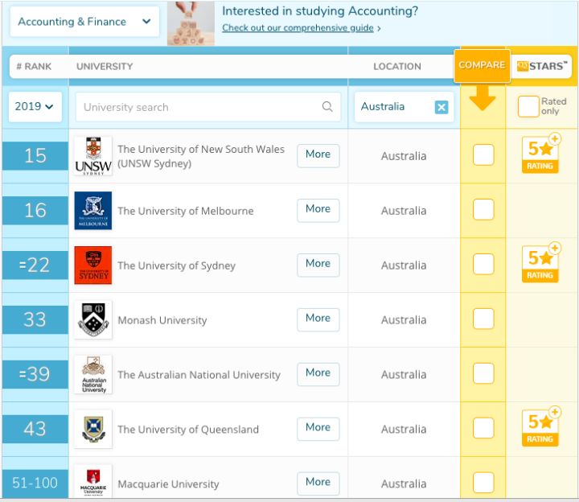This screenshot has height=502, width=579.
Task: Click More button for University of Queensland
Action: (x=318, y=428)
